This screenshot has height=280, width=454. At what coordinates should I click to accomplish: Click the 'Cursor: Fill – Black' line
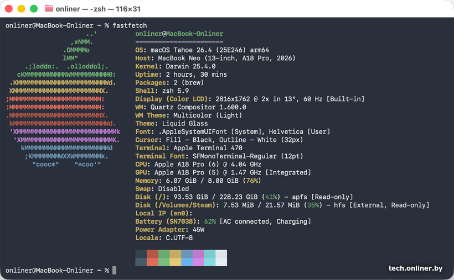click(x=219, y=140)
